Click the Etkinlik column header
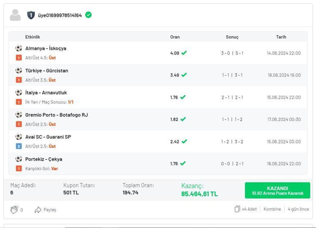Image resolution: width=316 pixels, height=228 pixels. coord(32,37)
